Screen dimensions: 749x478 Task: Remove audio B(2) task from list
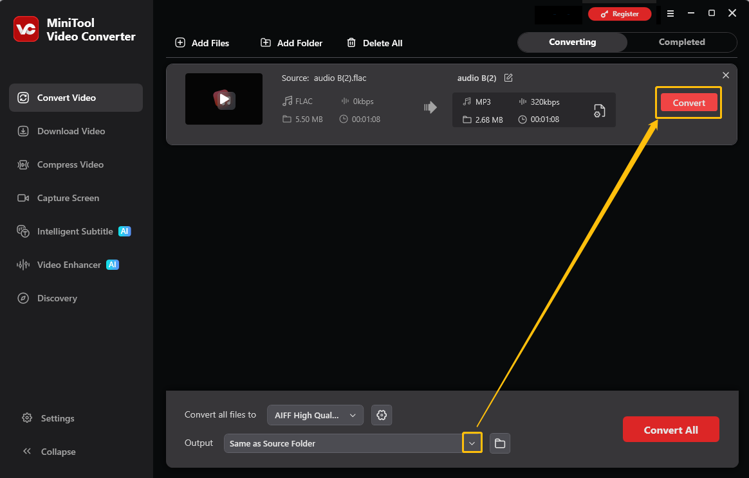(x=726, y=75)
